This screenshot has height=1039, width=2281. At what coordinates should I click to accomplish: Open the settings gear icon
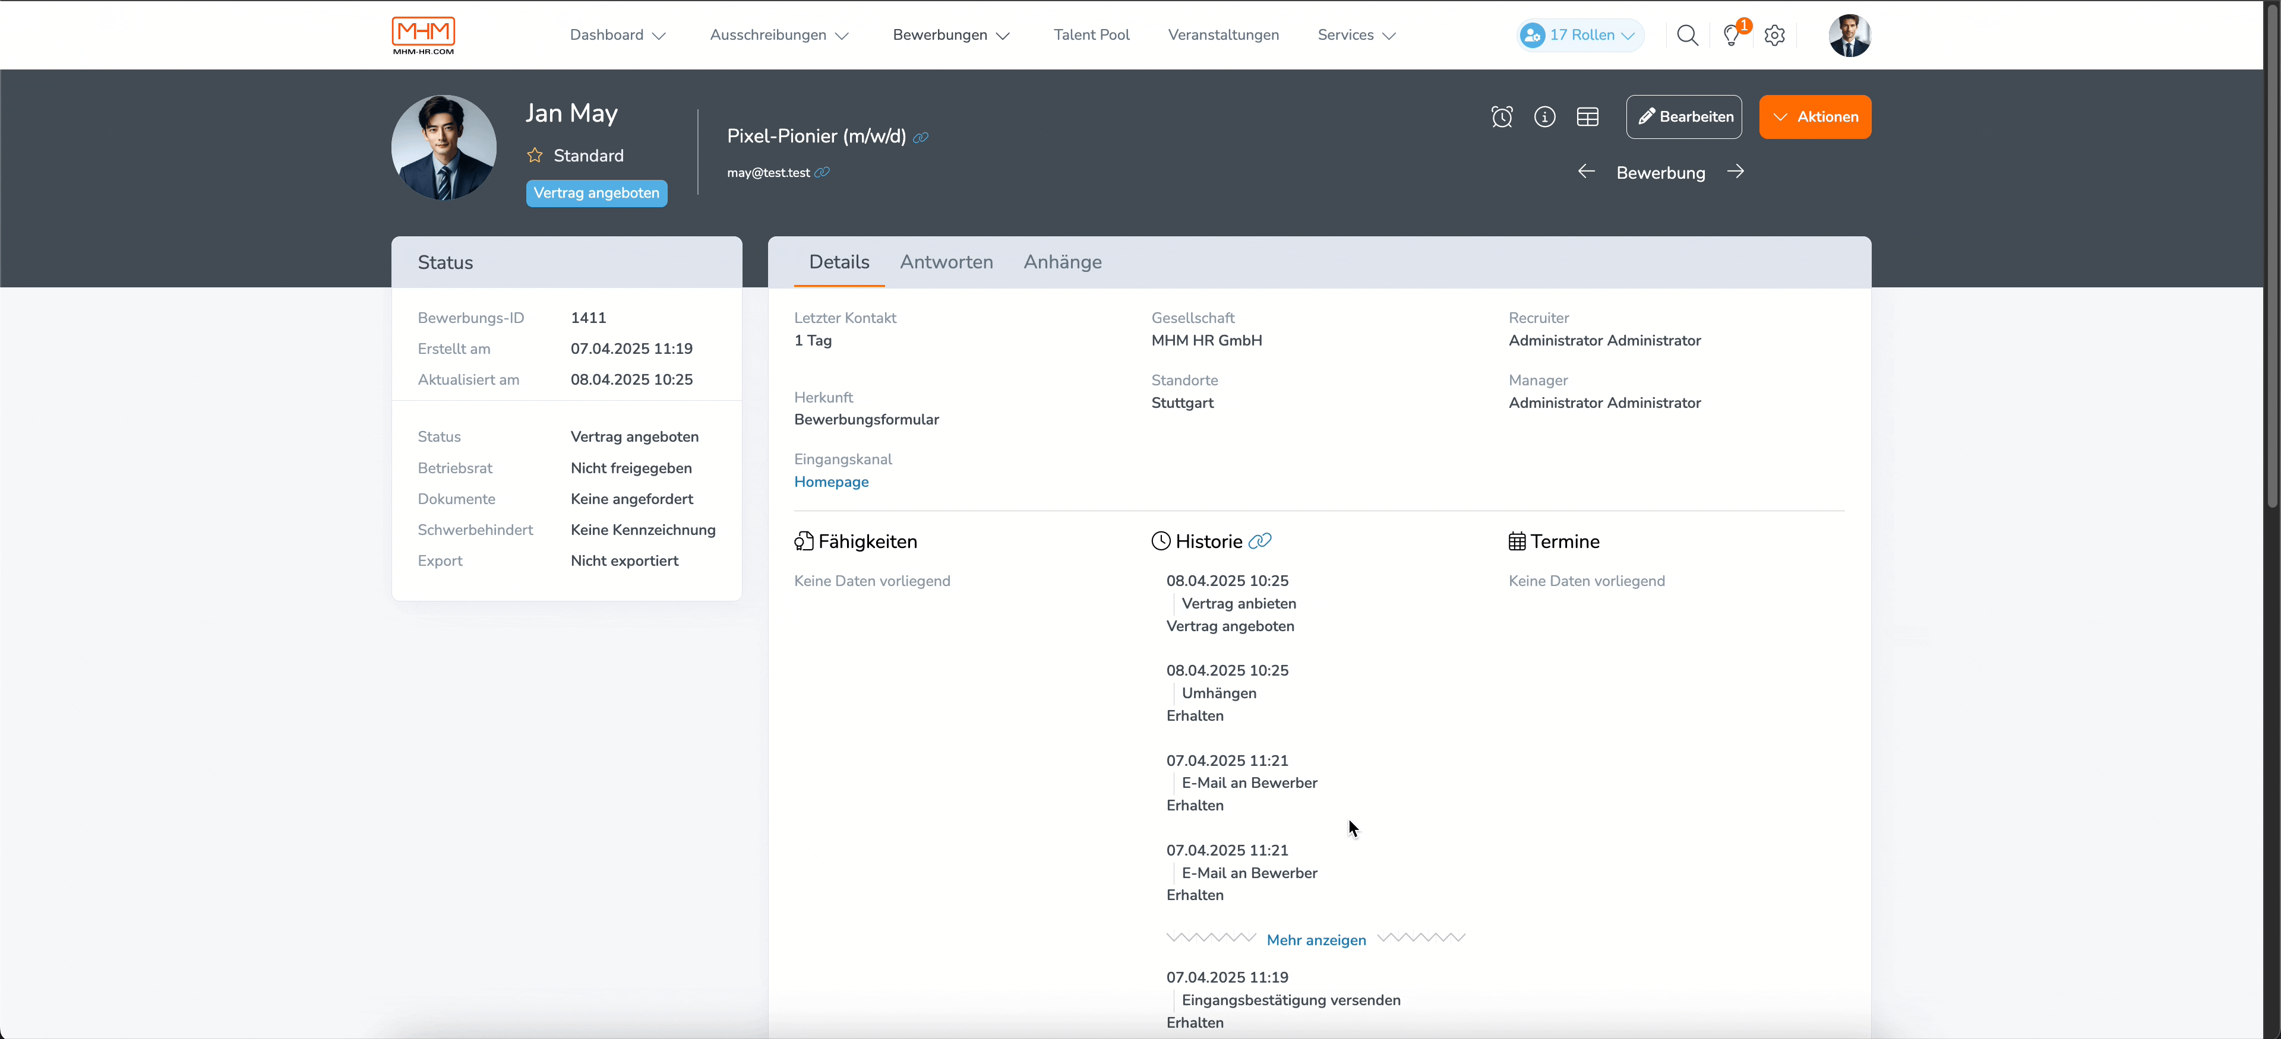tap(1775, 35)
